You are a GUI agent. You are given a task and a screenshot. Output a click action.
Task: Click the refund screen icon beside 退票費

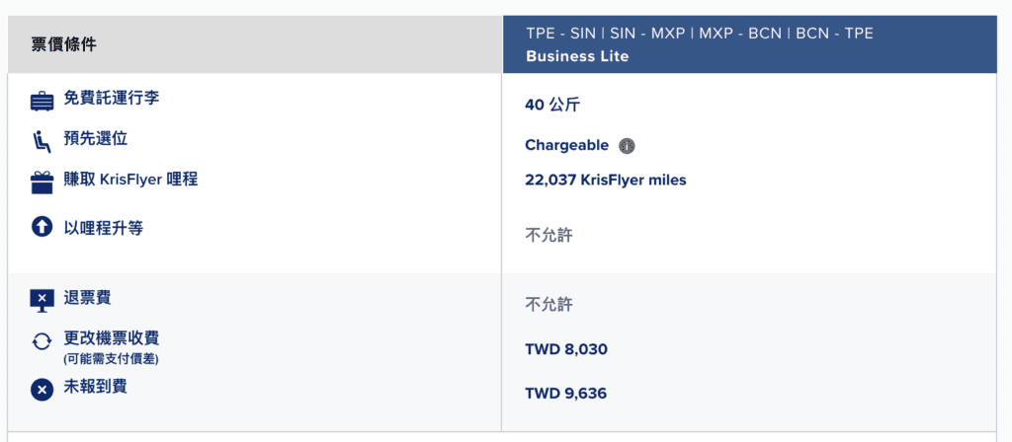tap(42, 300)
